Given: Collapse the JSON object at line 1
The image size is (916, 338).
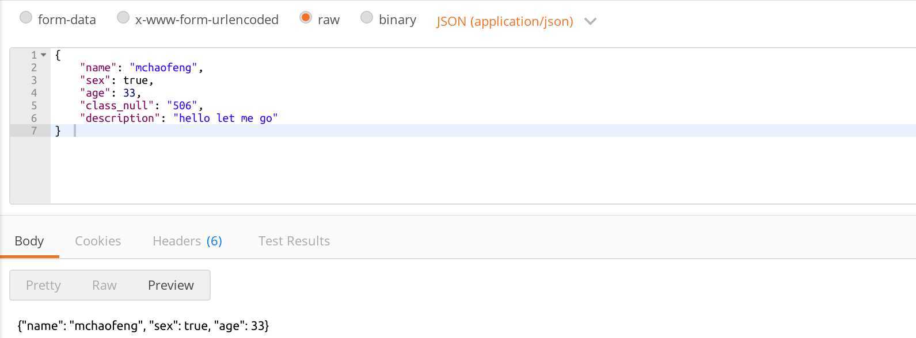Looking at the screenshot, I should tap(43, 55).
